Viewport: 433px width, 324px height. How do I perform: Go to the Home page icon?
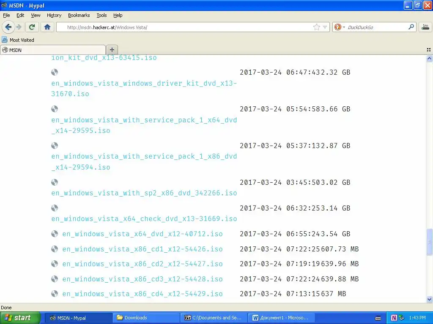tap(47, 27)
